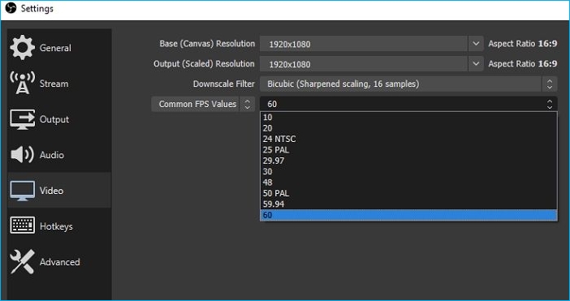Click the Advanced tools icon
Image resolution: width=570 pixels, height=301 pixels.
(x=22, y=261)
